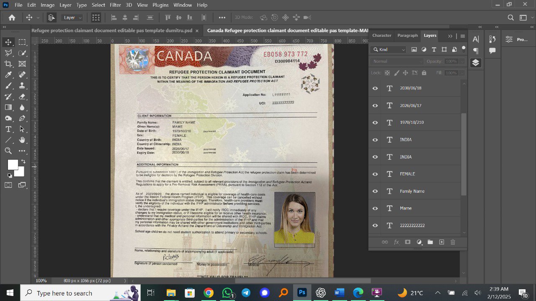Hide the Mame text layer

point(375,208)
